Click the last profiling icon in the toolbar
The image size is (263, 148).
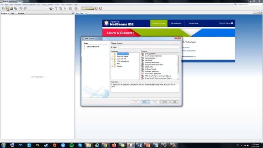coord(101,8)
